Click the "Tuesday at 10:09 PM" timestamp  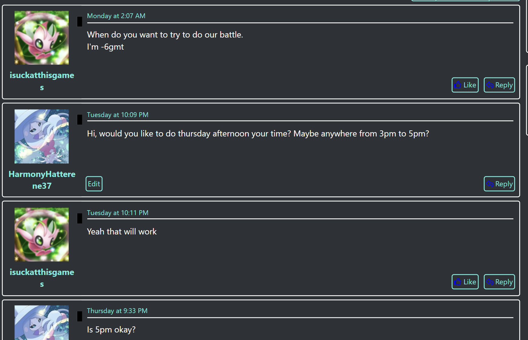118,115
